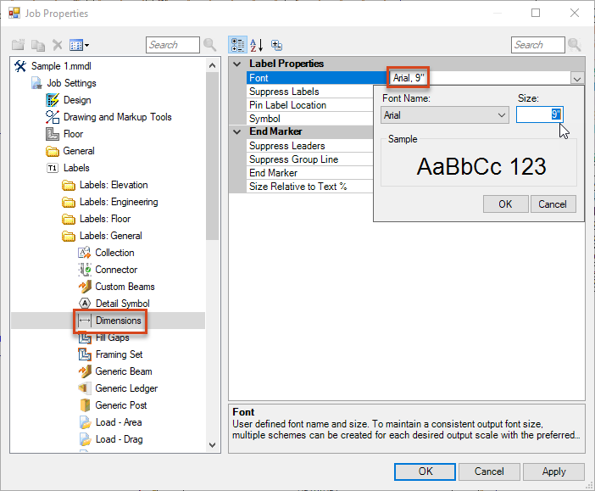Click the Generic Ledger icon

(85, 388)
